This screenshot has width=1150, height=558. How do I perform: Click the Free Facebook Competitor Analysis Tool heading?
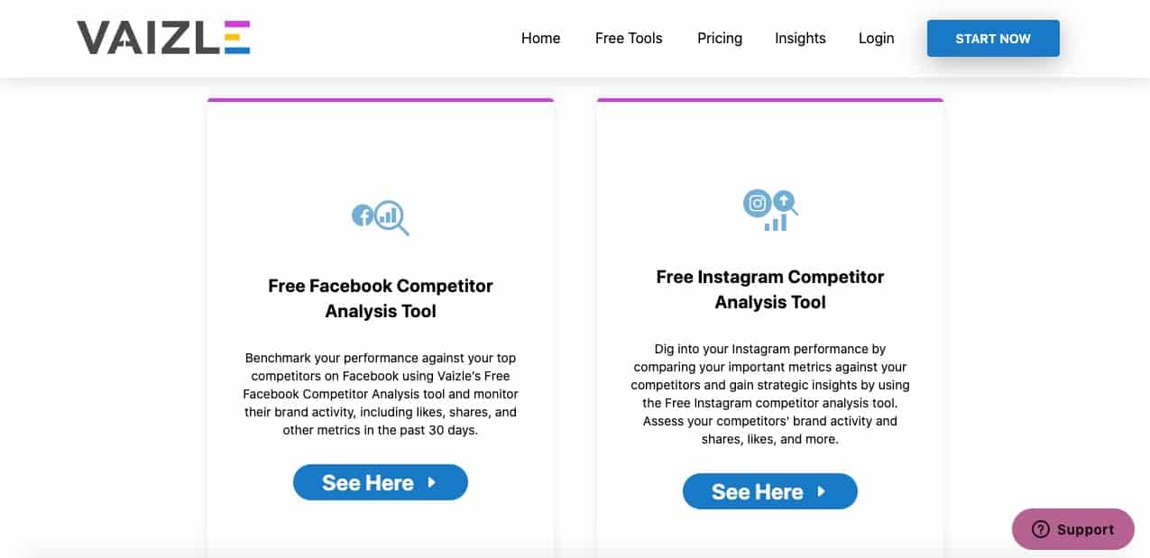point(380,298)
